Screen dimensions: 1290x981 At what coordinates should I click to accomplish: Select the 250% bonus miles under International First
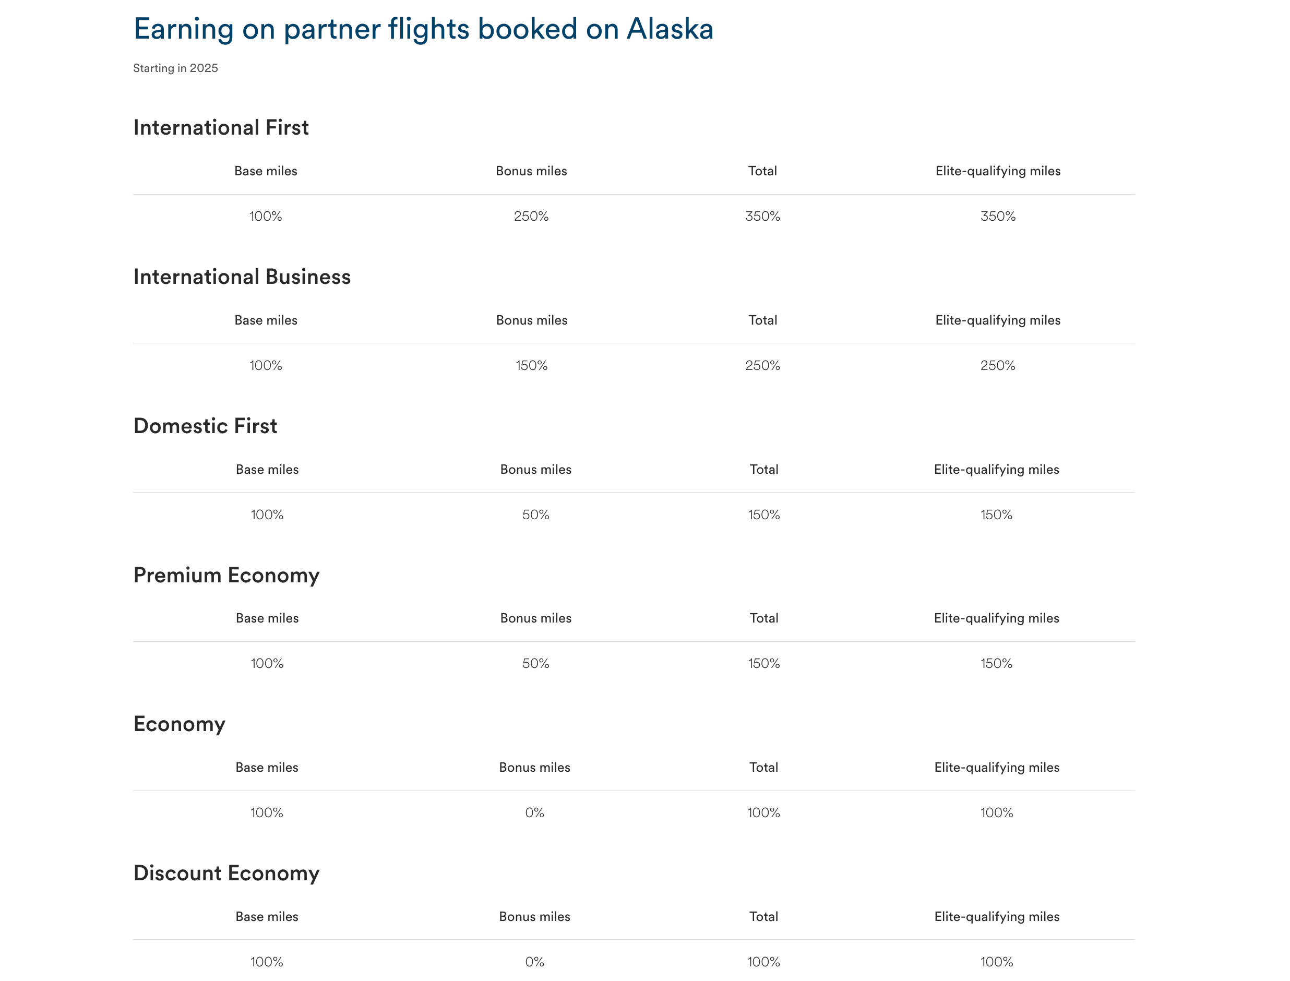[x=531, y=217]
